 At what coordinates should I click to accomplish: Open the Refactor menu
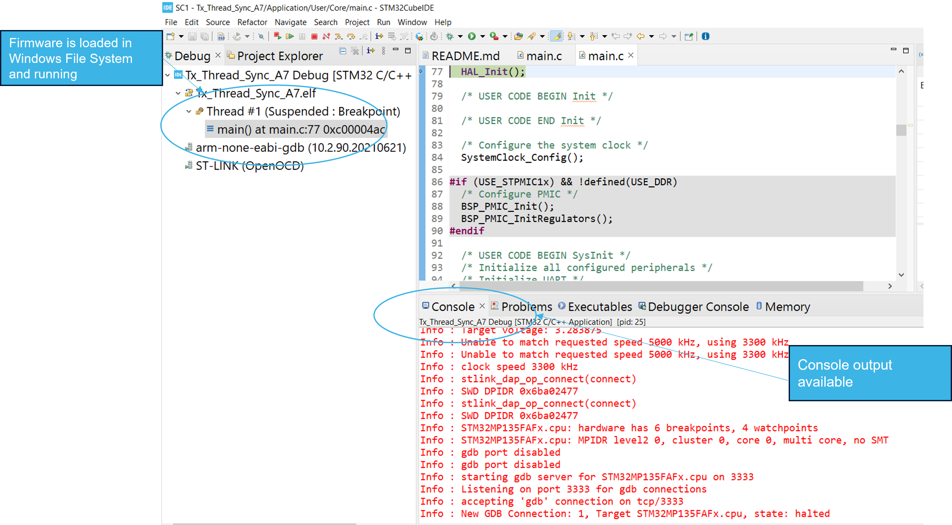252,22
